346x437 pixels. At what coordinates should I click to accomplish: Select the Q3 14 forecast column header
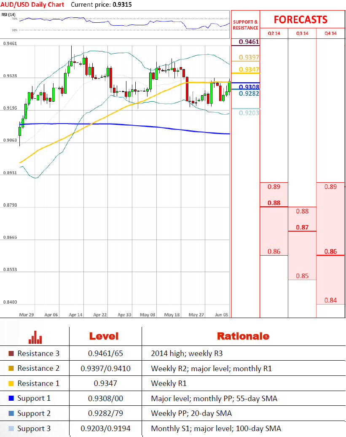(302, 33)
